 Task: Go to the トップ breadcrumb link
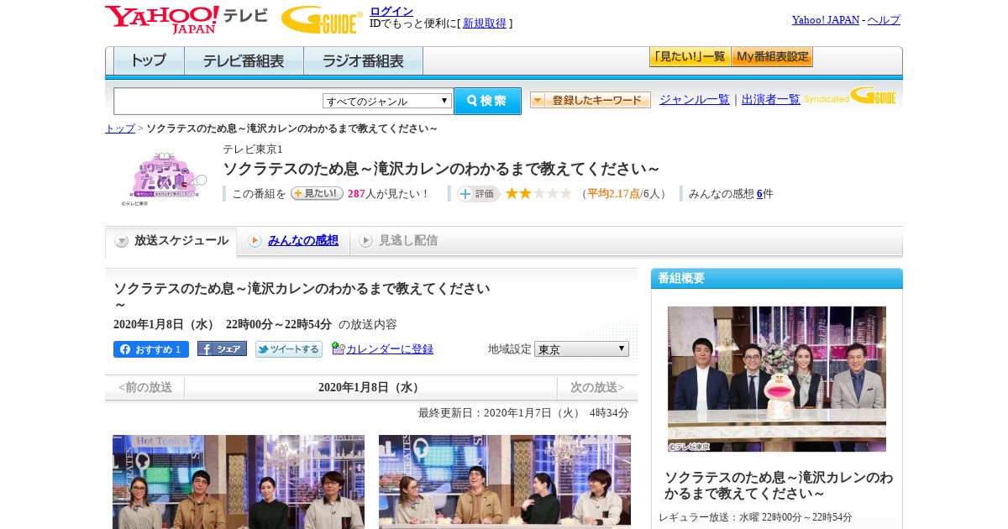click(x=120, y=128)
